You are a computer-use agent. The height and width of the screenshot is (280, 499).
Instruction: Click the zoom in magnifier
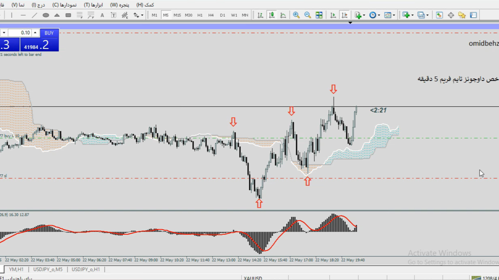pyautogui.click(x=296, y=15)
